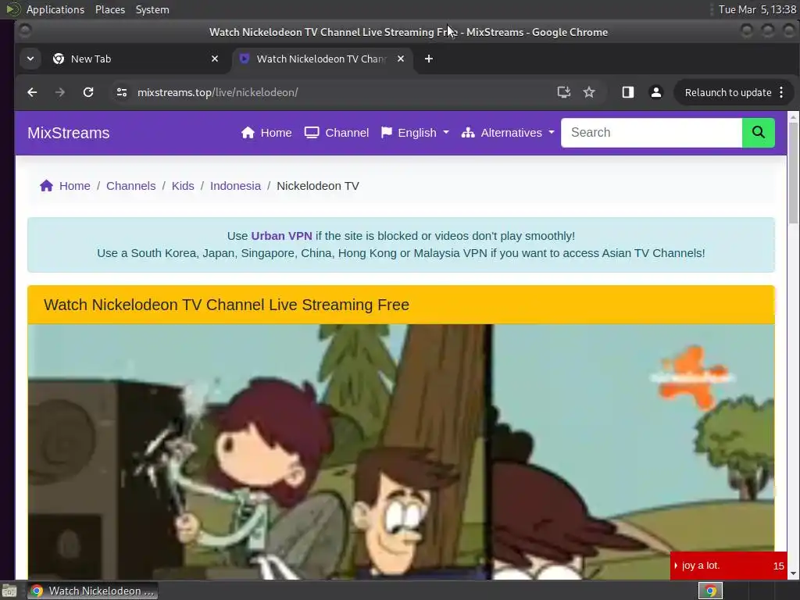Bookmark this page with the star icon

click(x=589, y=92)
